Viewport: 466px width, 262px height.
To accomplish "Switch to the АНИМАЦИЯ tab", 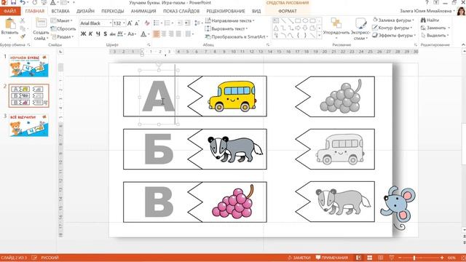I will (x=143, y=11).
